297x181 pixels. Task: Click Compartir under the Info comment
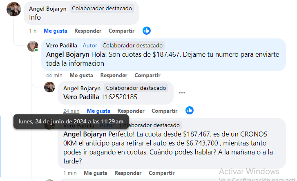(x=121, y=31)
